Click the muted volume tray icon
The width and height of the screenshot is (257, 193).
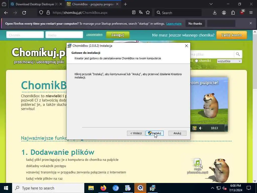point(224,188)
